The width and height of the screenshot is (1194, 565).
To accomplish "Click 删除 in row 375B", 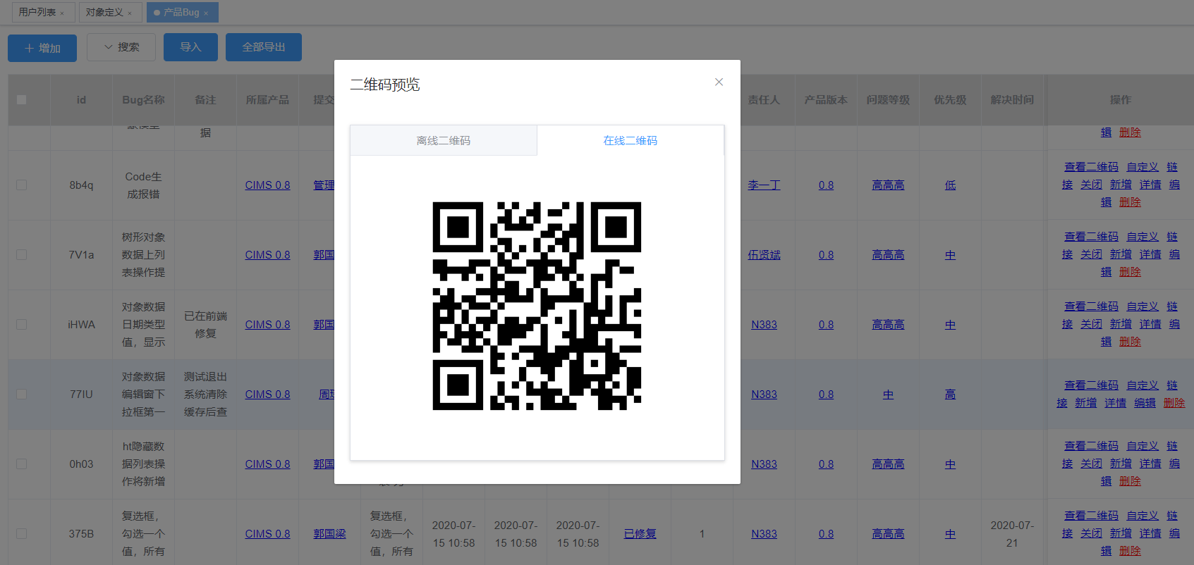I will [1130, 551].
